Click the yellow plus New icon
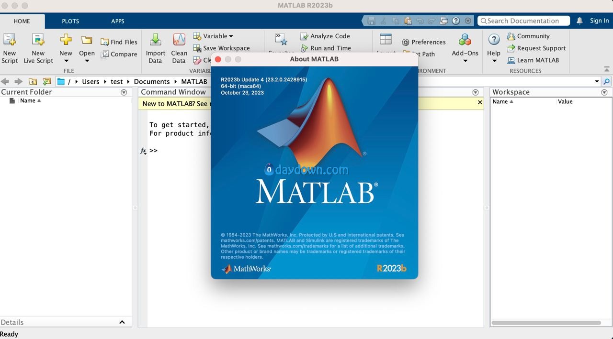The image size is (613, 339). coord(66,40)
